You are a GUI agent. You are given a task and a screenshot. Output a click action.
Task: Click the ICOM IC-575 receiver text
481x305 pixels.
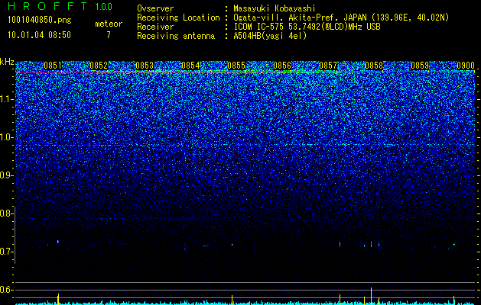307,27
